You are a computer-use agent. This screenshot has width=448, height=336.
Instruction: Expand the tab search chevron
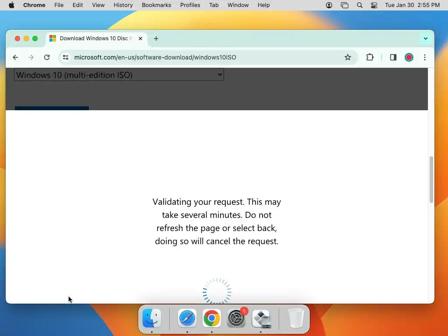click(425, 38)
